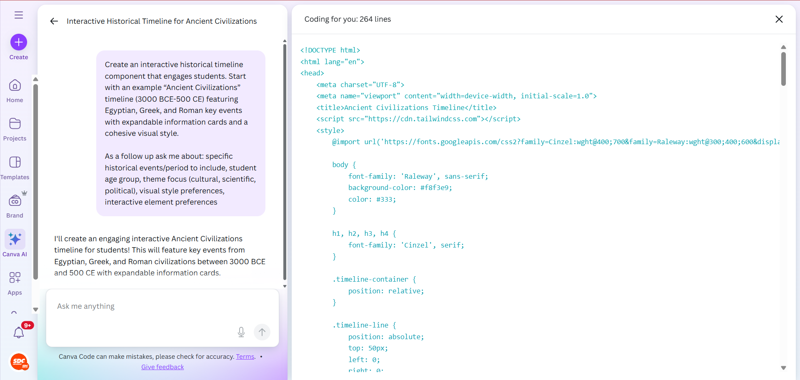Screen dimensions: 800x380
Task: Open the Terms link
Action: click(x=245, y=357)
